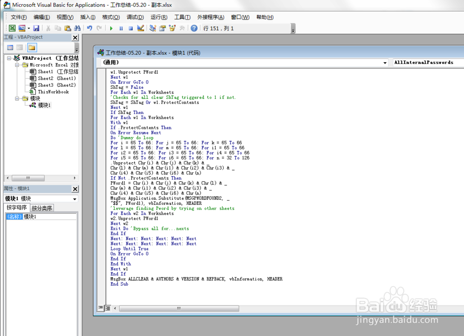This screenshot has width=464, height=336.
Task: Click the (名称) property row
Action: tap(41, 216)
